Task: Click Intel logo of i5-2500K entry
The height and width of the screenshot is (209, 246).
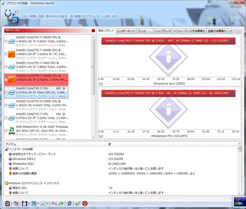Action: pos(11,105)
